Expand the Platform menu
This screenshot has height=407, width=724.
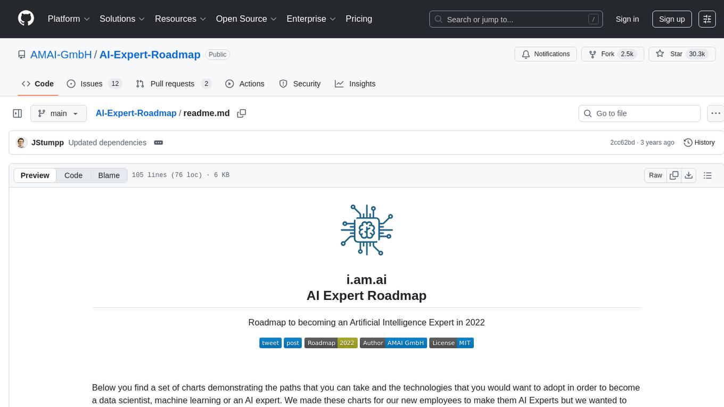(x=69, y=19)
